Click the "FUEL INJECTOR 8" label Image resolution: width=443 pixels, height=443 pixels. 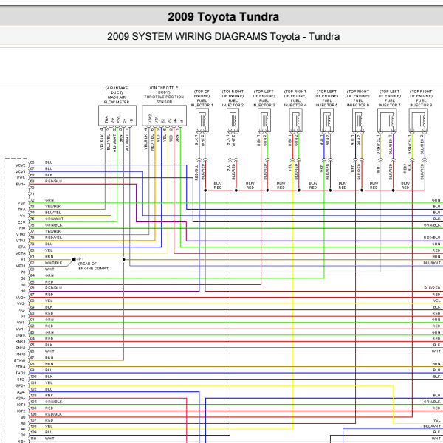(x=421, y=103)
